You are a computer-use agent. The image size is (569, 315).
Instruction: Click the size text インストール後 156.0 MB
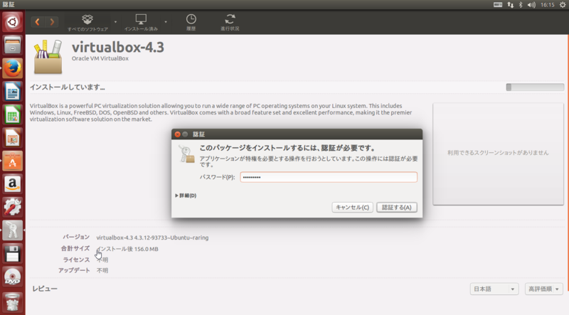pyautogui.click(x=127, y=249)
